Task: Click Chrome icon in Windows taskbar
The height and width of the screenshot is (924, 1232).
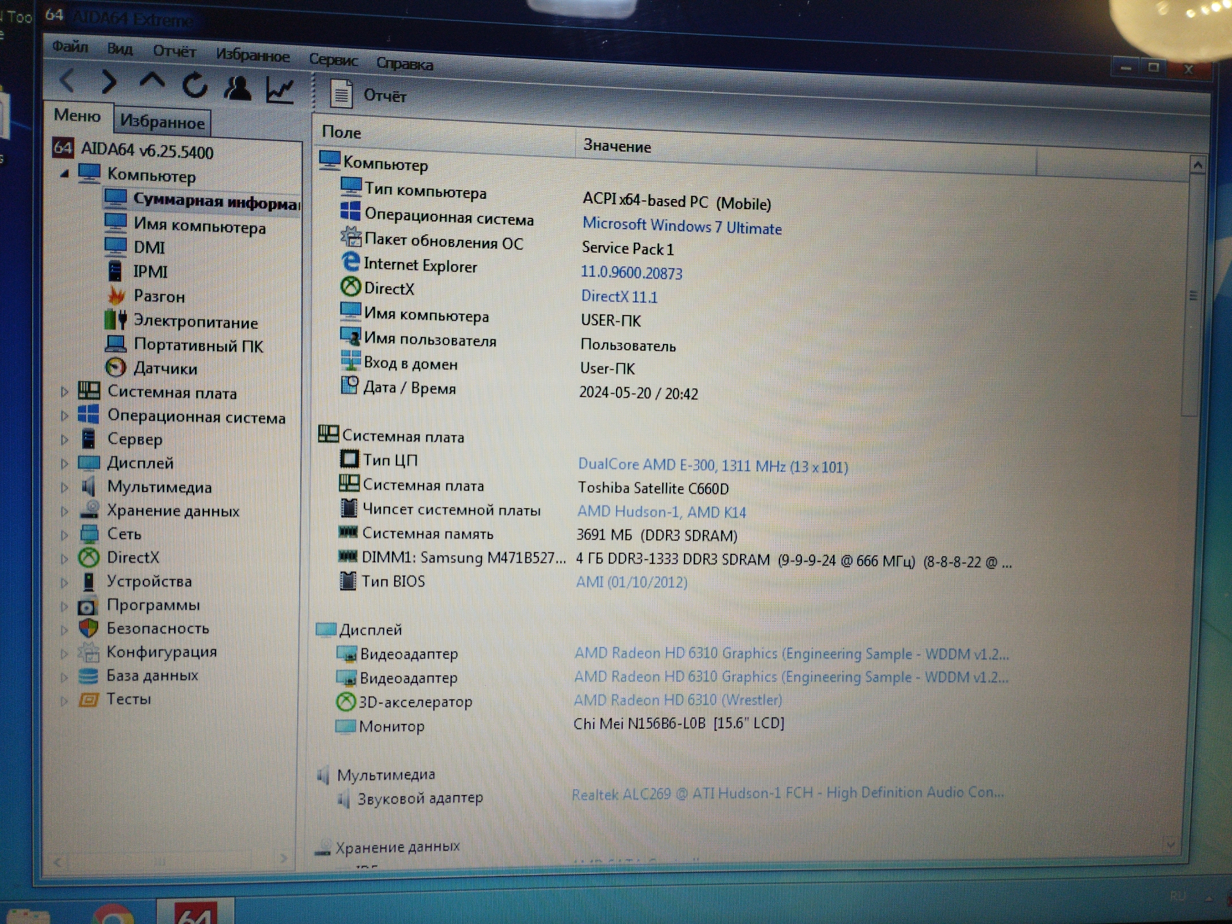Action: click(x=112, y=914)
